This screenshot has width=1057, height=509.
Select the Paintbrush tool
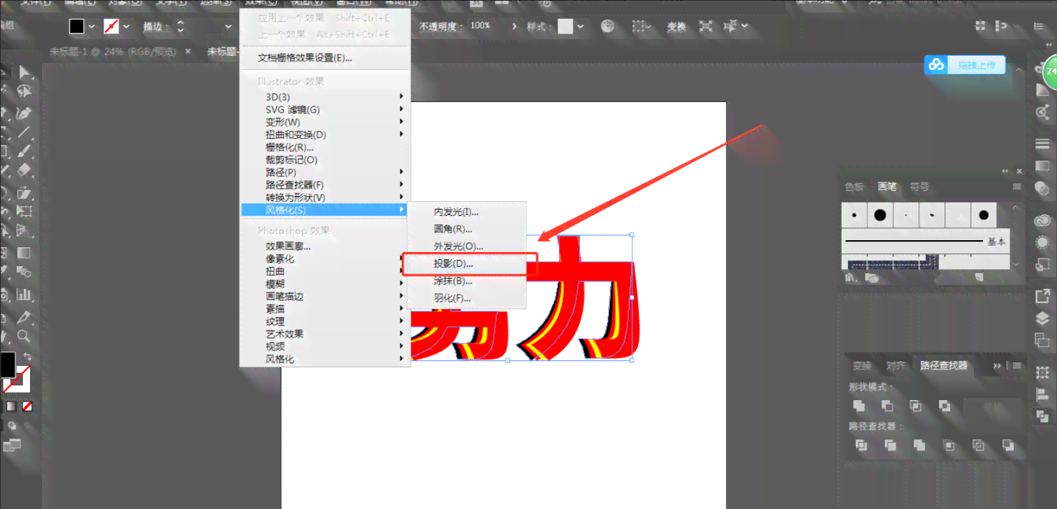point(24,151)
